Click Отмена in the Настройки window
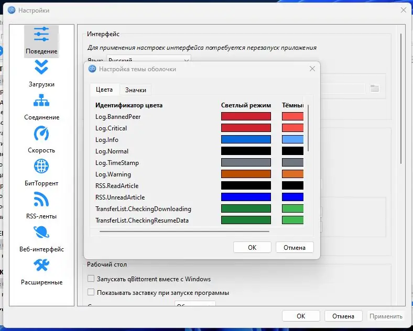The height and width of the screenshot is (331, 413). click(343, 316)
